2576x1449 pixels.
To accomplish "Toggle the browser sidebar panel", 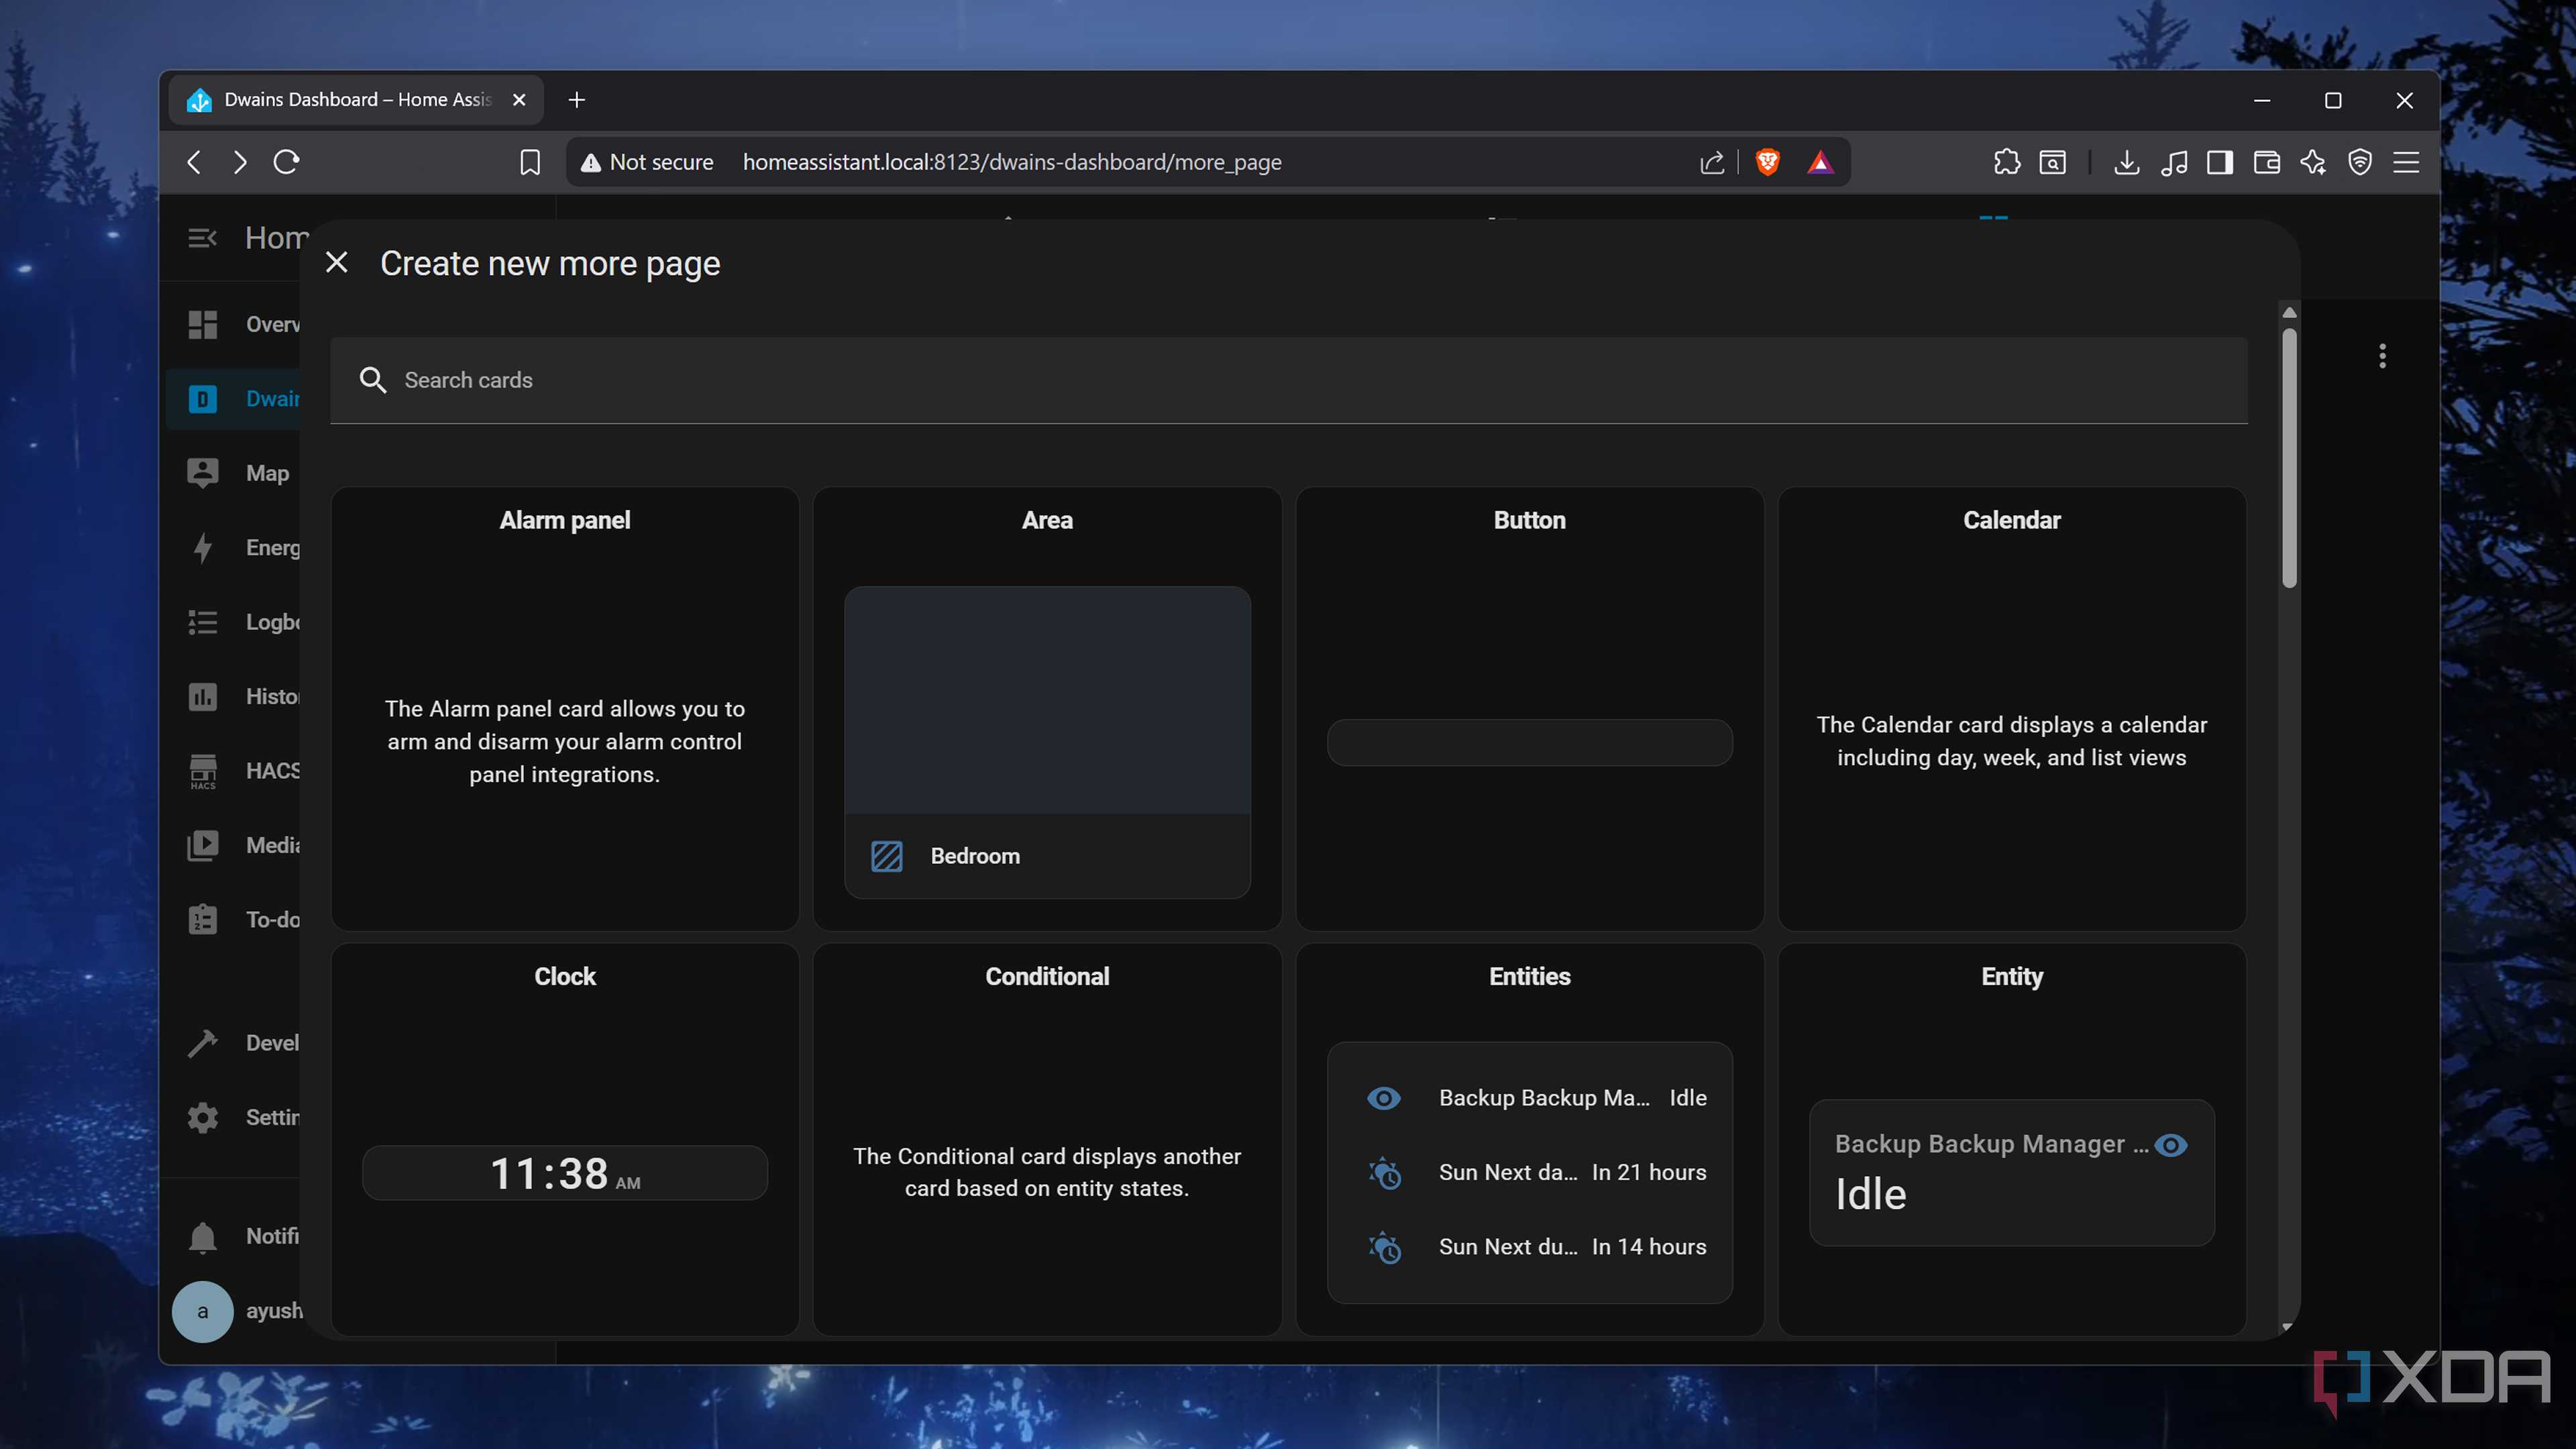I will 2220,162.
